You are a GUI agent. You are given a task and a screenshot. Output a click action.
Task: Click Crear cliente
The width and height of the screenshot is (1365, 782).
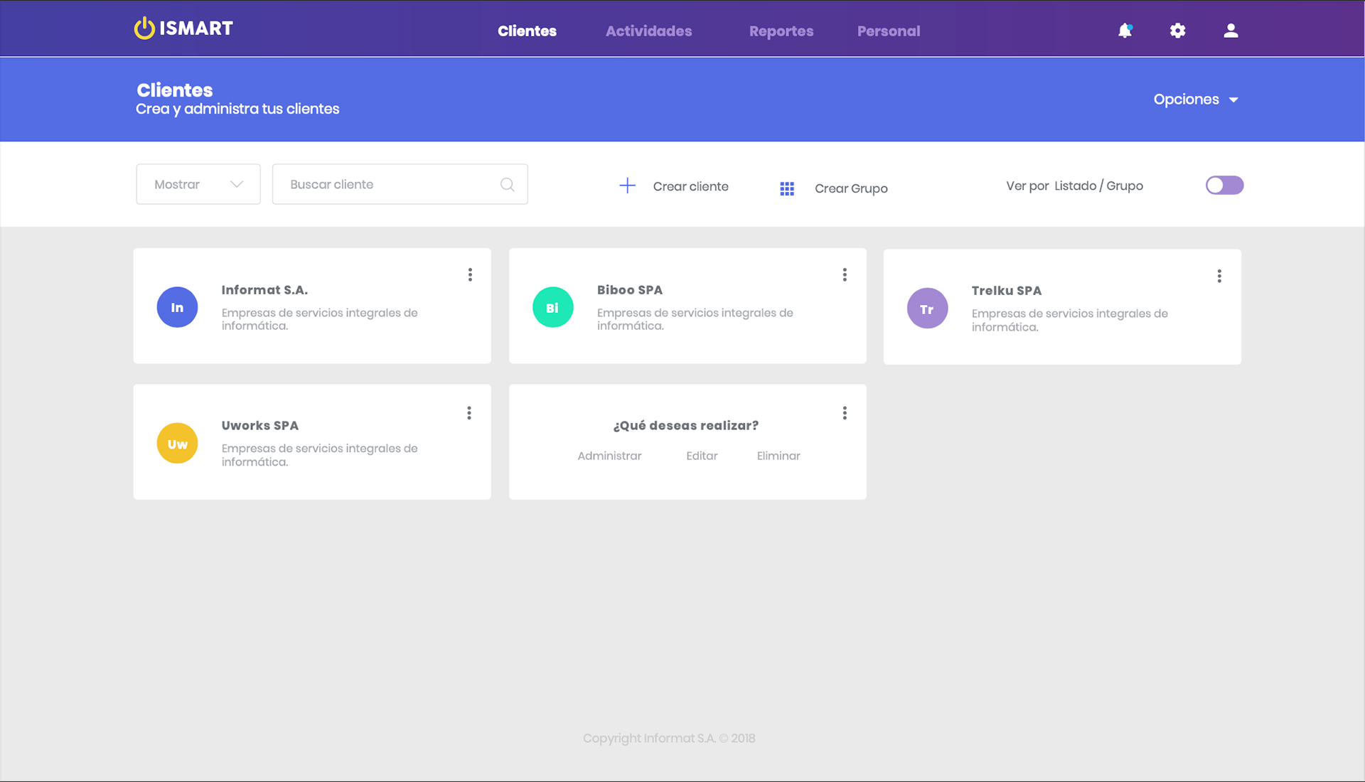[690, 186]
